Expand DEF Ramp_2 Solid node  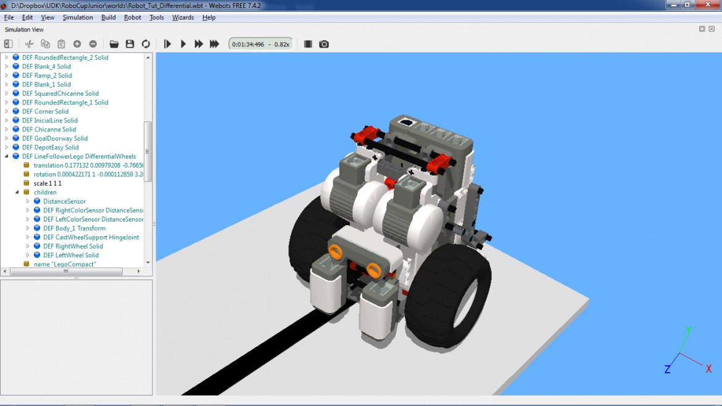point(6,75)
